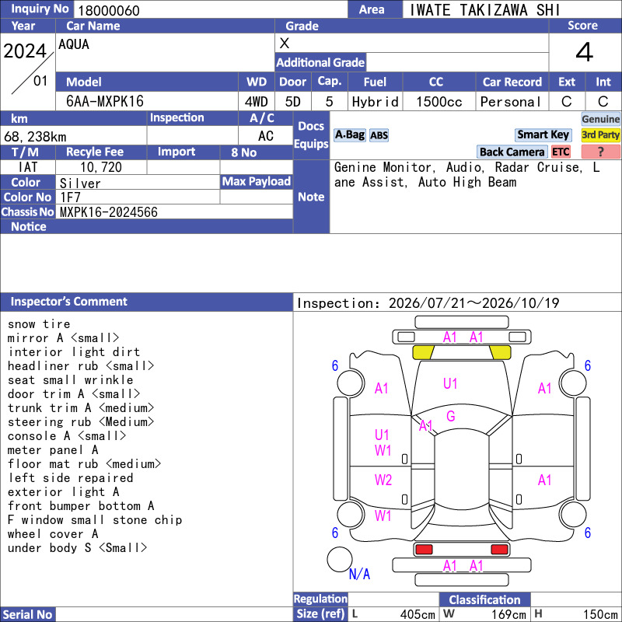Click the Chassis No MXPK16-2024566 field
The image size is (622, 622).
click(x=174, y=212)
